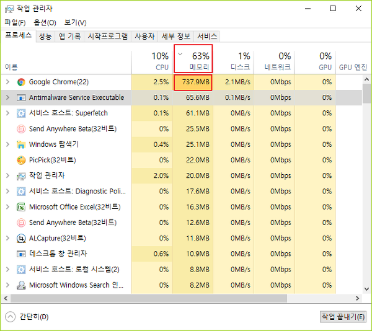The image size is (372, 331).
Task: Click the vertical scrollbar up arrow
Action: 366,79
